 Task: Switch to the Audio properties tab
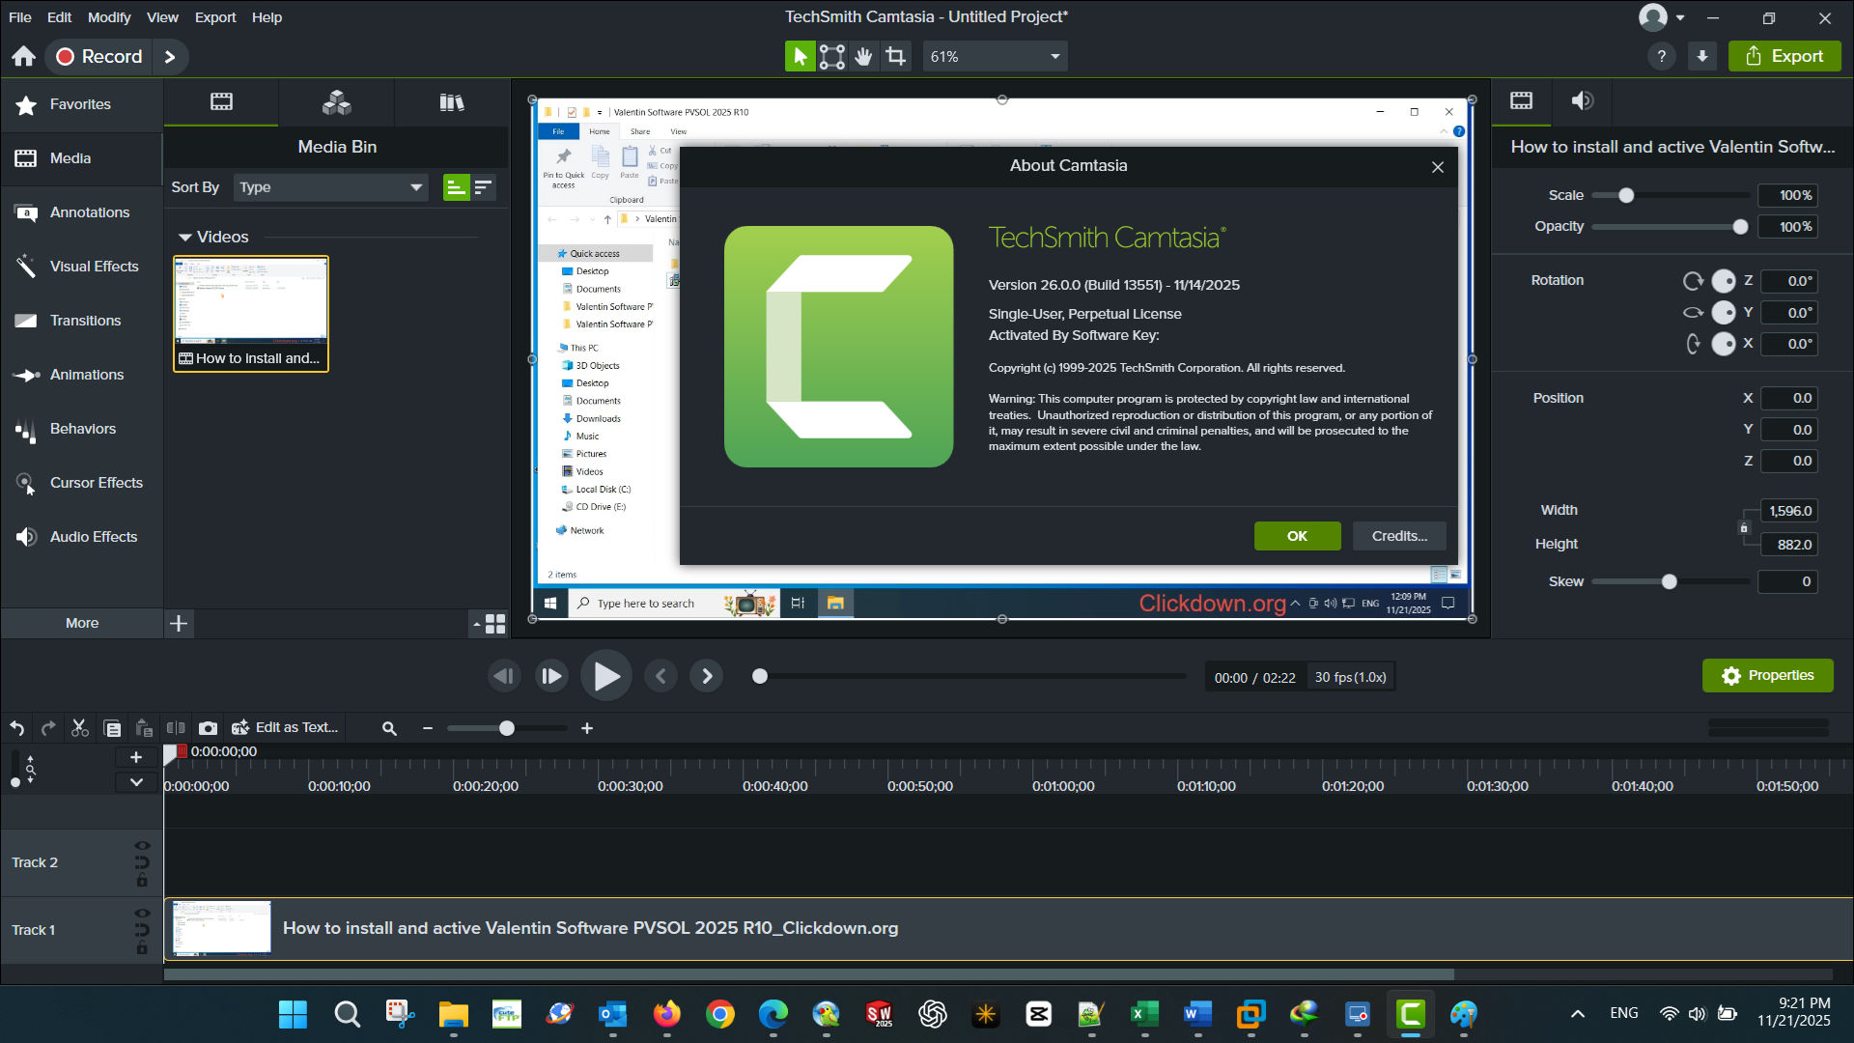[x=1583, y=101]
